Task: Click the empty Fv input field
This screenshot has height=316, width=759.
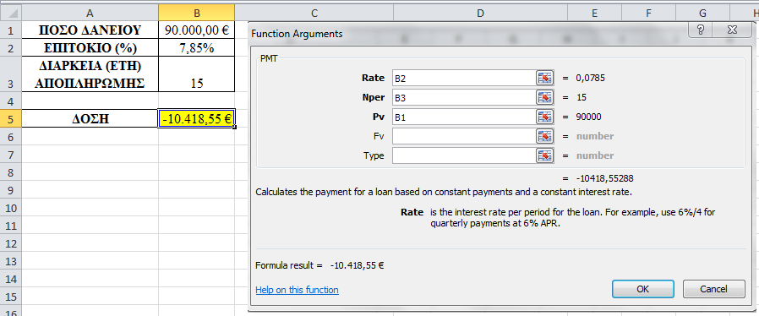Action: [x=464, y=136]
